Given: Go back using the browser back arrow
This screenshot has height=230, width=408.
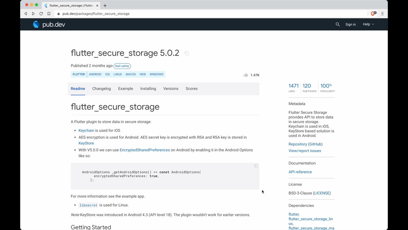Looking at the screenshot, I should click(x=26, y=14).
